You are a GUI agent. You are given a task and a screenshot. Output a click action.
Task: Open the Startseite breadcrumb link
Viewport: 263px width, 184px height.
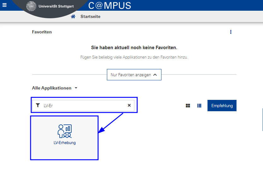tap(91, 16)
